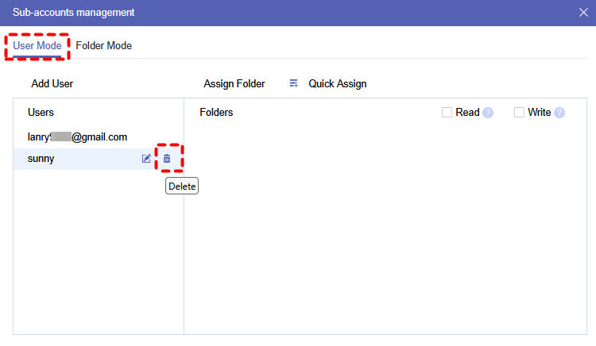This screenshot has height=346, width=596.
Task: Click the Add User button
Action: (52, 83)
